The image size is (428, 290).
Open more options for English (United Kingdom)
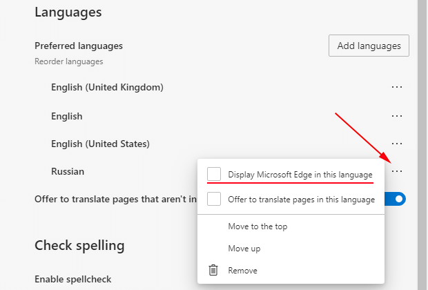click(x=397, y=87)
